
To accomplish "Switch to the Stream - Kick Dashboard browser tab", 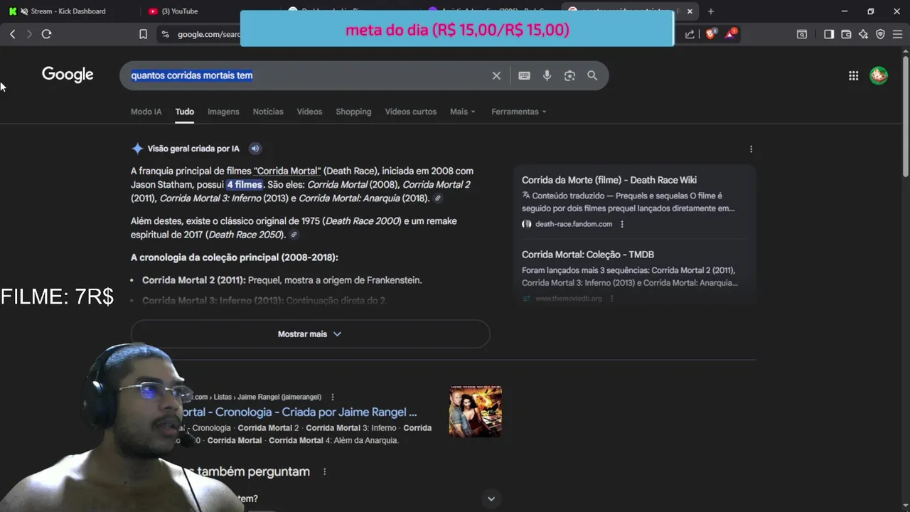I will point(68,11).
